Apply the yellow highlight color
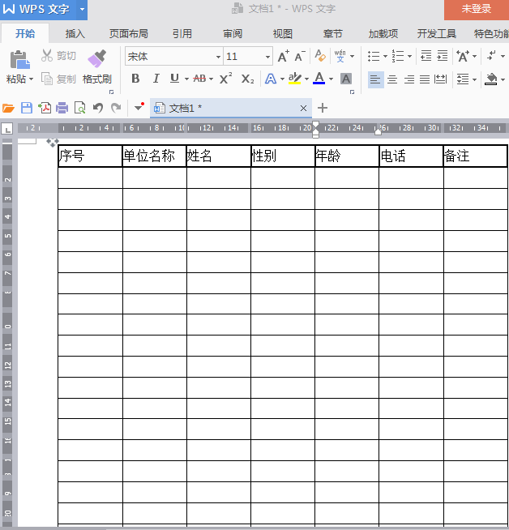This screenshot has height=530, width=509. click(x=294, y=79)
